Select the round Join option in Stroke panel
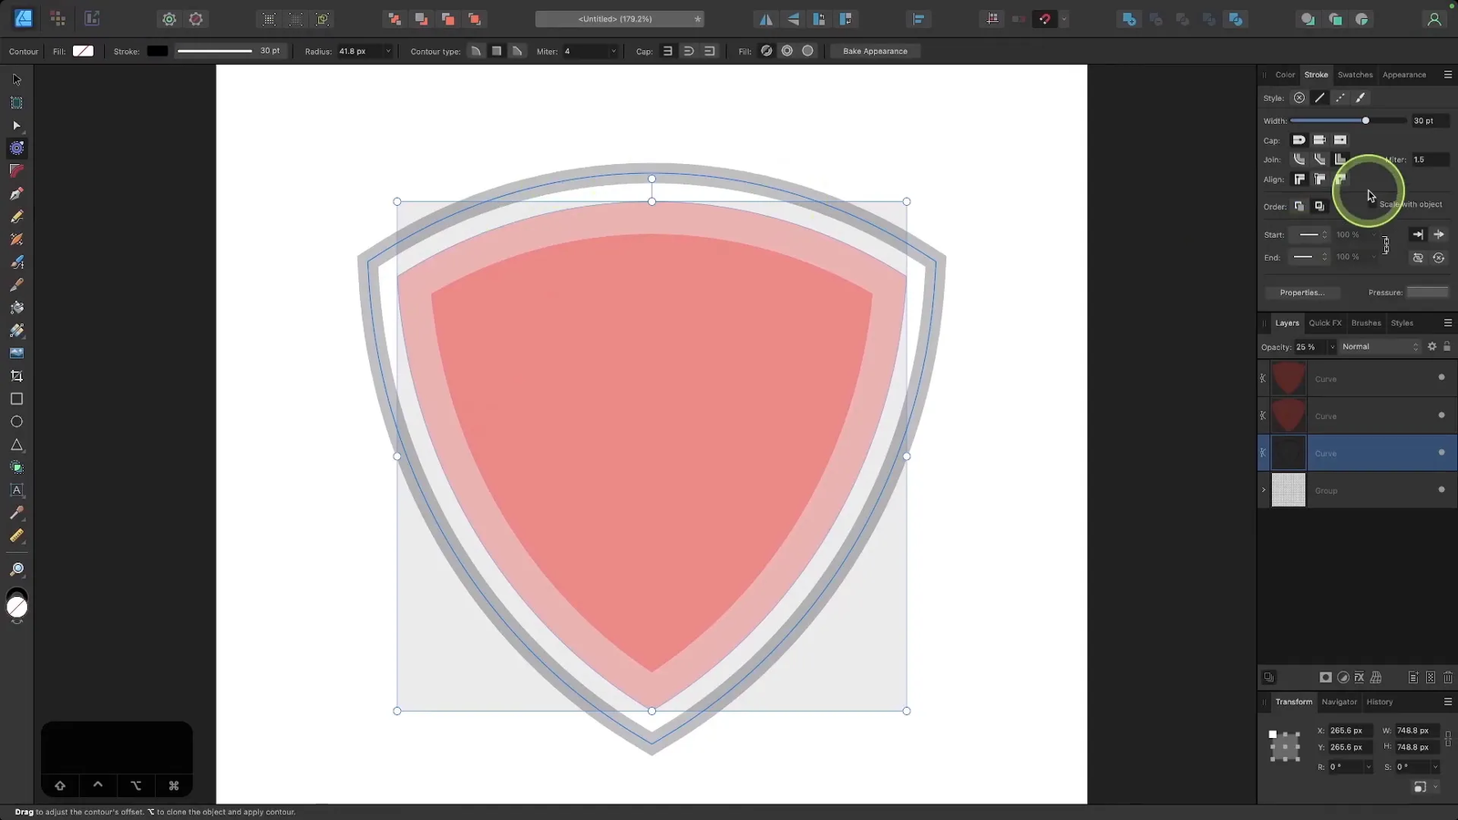The image size is (1458, 820). (x=1299, y=159)
